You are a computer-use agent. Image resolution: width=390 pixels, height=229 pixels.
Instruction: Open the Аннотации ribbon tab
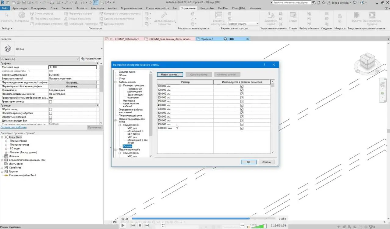coord(97,8)
